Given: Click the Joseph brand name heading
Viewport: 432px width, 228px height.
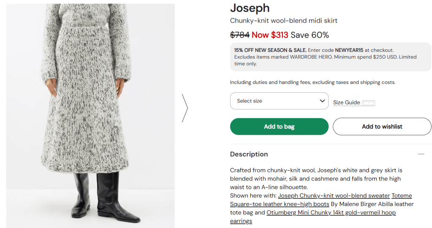Looking at the screenshot, I should (250, 8).
